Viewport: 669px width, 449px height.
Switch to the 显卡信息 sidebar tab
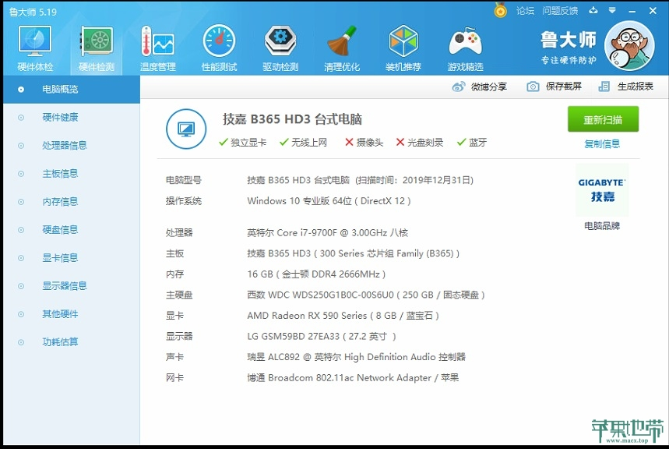pos(71,258)
